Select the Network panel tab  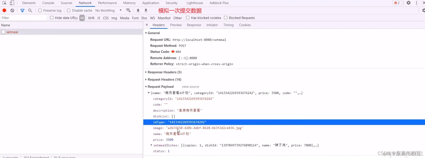tap(85, 3)
